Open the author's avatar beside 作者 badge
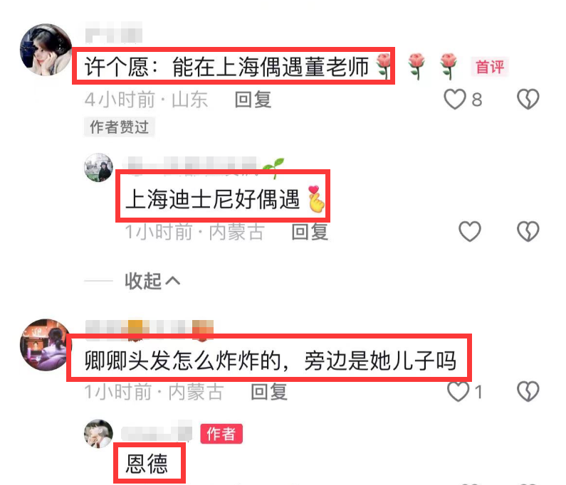Screen dimensions: 566x485 click(98, 433)
